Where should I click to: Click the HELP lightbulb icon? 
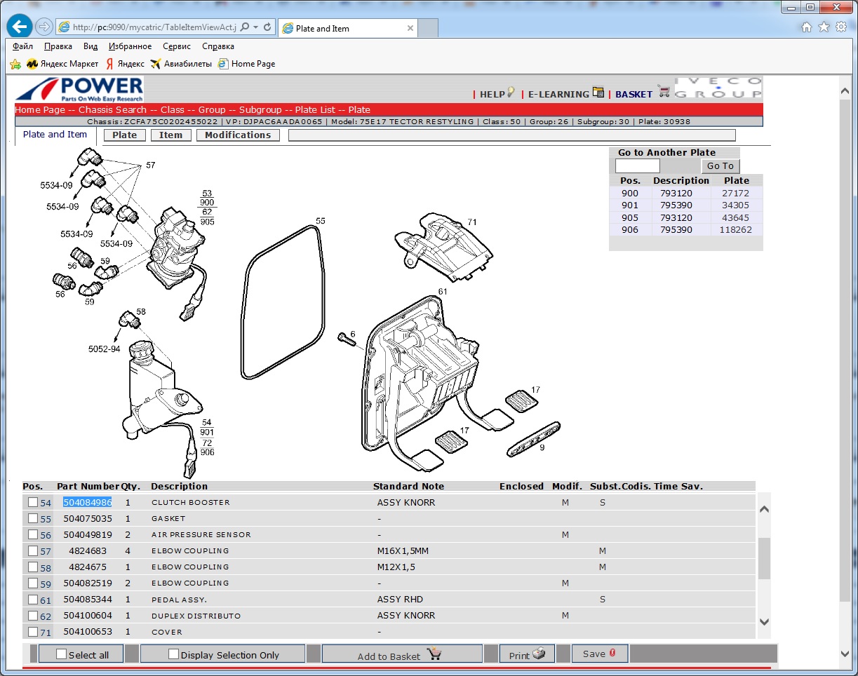pyautogui.click(x=511, y=92)
